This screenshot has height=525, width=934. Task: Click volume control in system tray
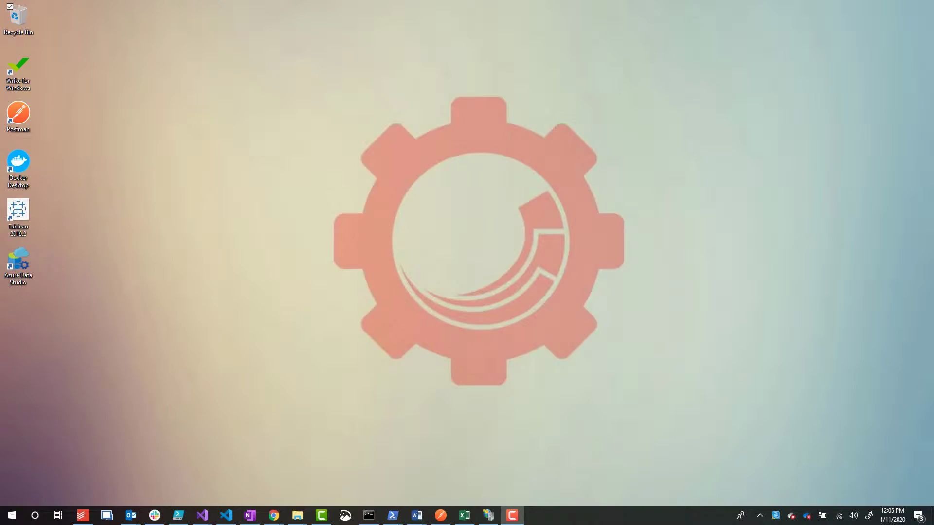(853, 515)
